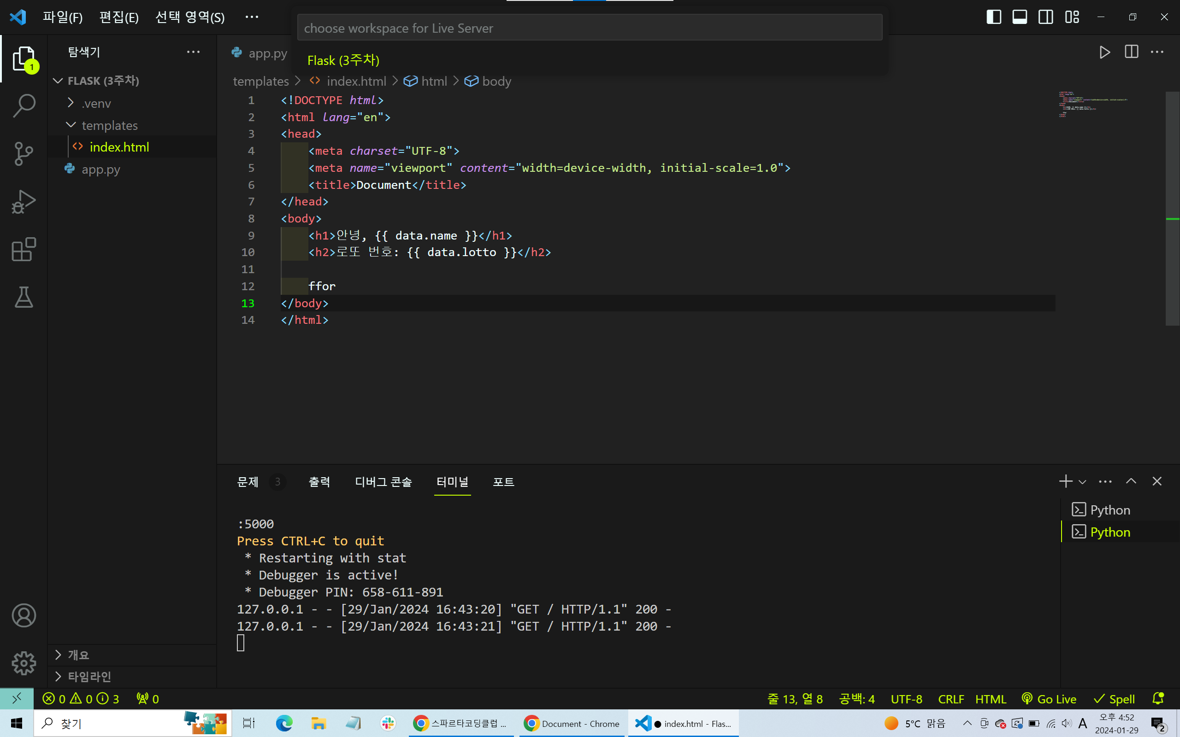1180x737 pixels.
Task: Open editor More Actions ellipsis
Action: click(1157, 52)
